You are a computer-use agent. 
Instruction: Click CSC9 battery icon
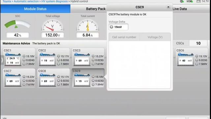point(82,80)
